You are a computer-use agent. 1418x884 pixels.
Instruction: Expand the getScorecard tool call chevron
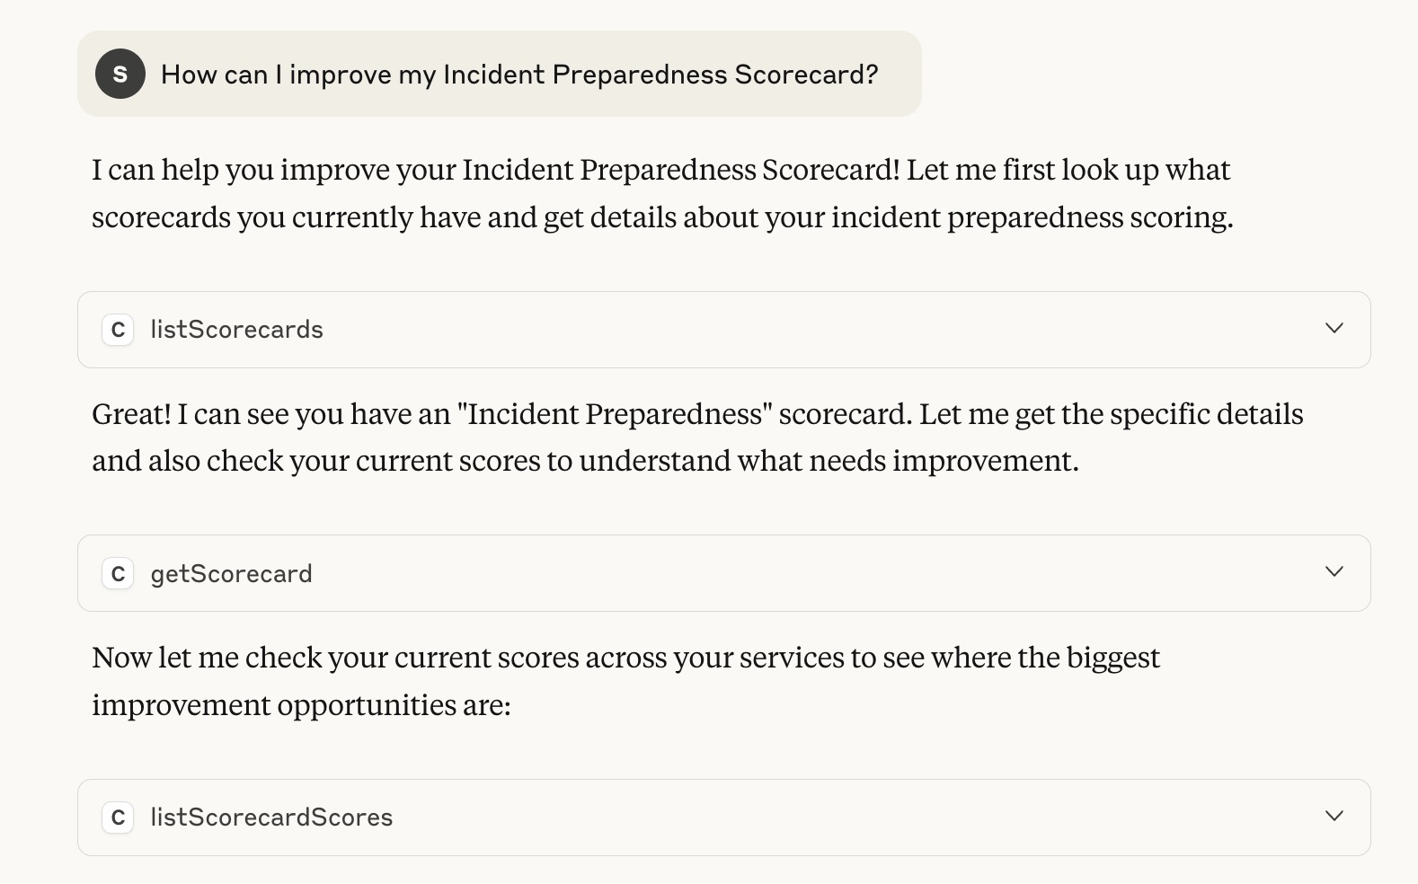pyautogui.click(x=1334, y=571)
